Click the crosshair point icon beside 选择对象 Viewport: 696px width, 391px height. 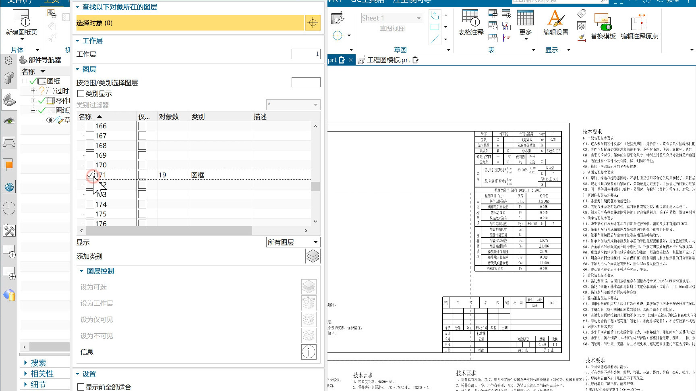(x=313, y=23)
